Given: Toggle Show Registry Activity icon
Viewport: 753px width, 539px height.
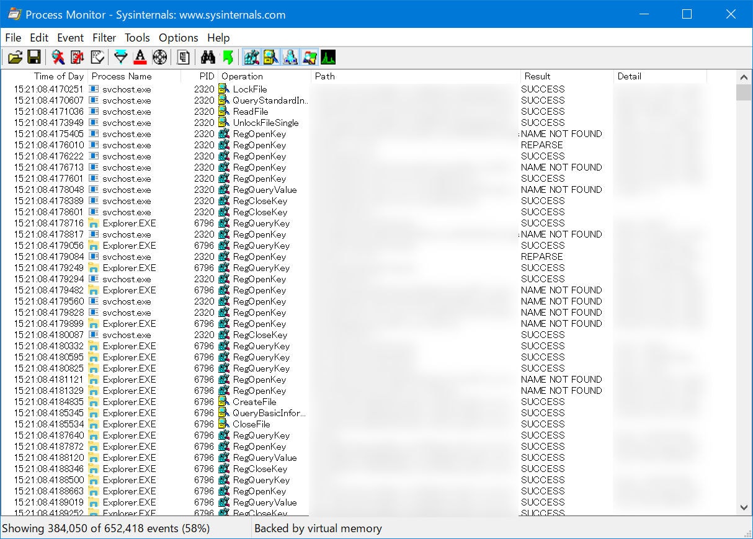Looking at the screenshot, I should click(x=251, y=58).
